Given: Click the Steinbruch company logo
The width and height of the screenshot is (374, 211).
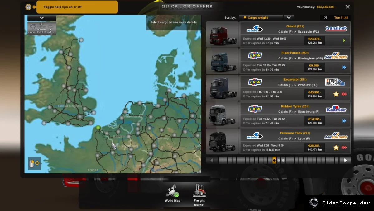Looking at the screenshot, I should pos(335,82).
